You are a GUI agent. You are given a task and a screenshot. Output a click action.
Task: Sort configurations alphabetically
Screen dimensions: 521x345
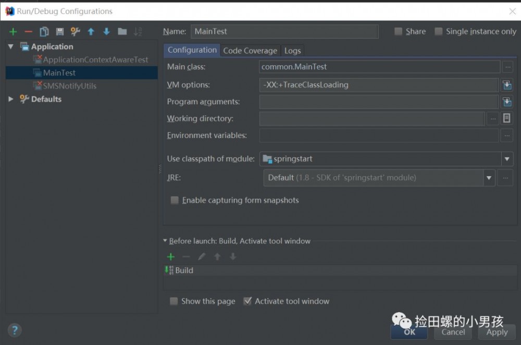click(x=138, y=32)
